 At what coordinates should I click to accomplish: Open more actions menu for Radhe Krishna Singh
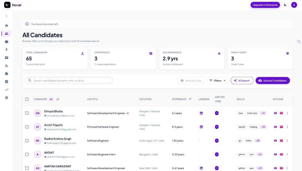tap(287, 141)
